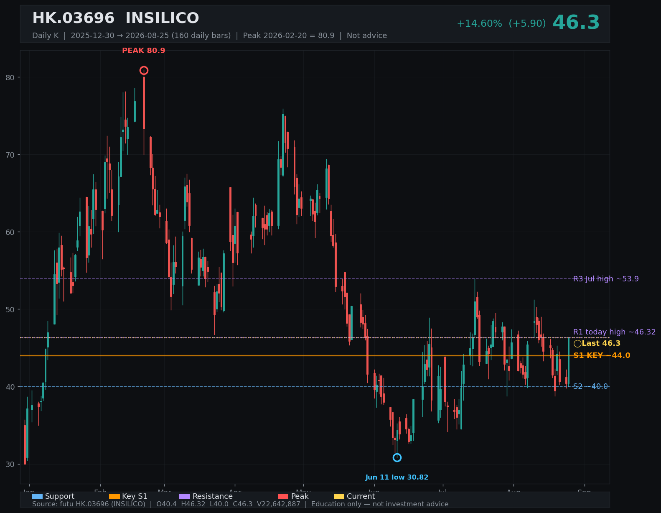Click the "70" y-axis tick label

(x=10, y=155)
